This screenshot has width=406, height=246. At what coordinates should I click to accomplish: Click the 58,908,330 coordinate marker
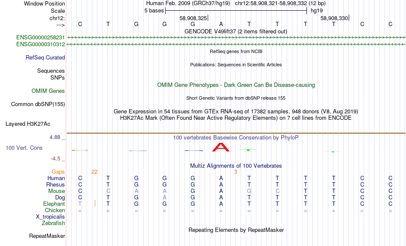[334, 18]
